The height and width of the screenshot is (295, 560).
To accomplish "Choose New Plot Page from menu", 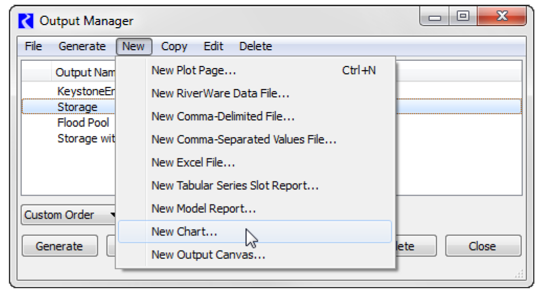I will pos(194,70).
